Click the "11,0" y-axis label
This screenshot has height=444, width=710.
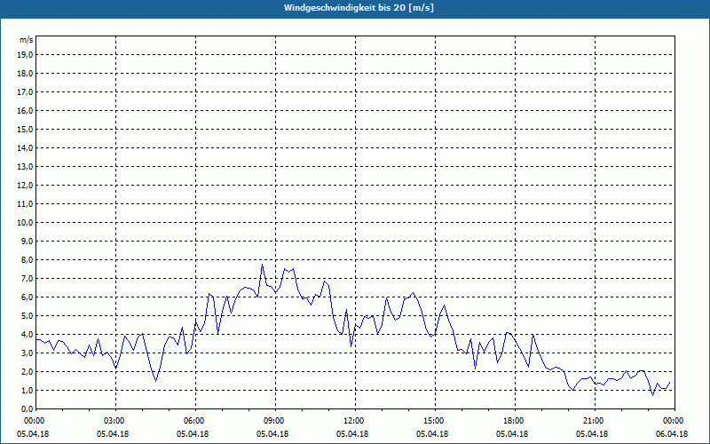25,204
